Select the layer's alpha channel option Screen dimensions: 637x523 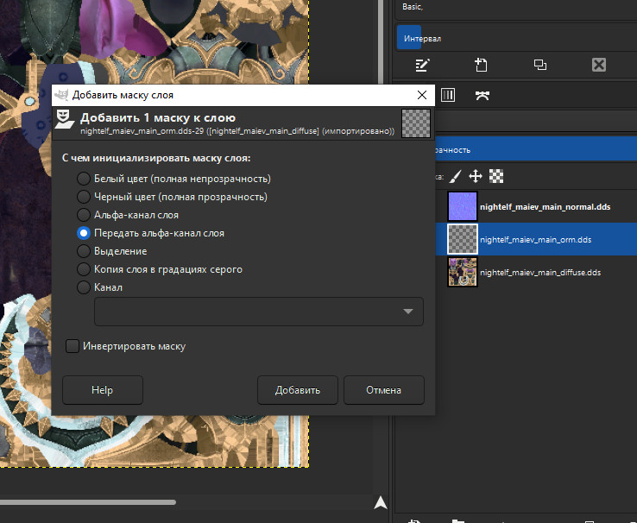coord(84,215)
